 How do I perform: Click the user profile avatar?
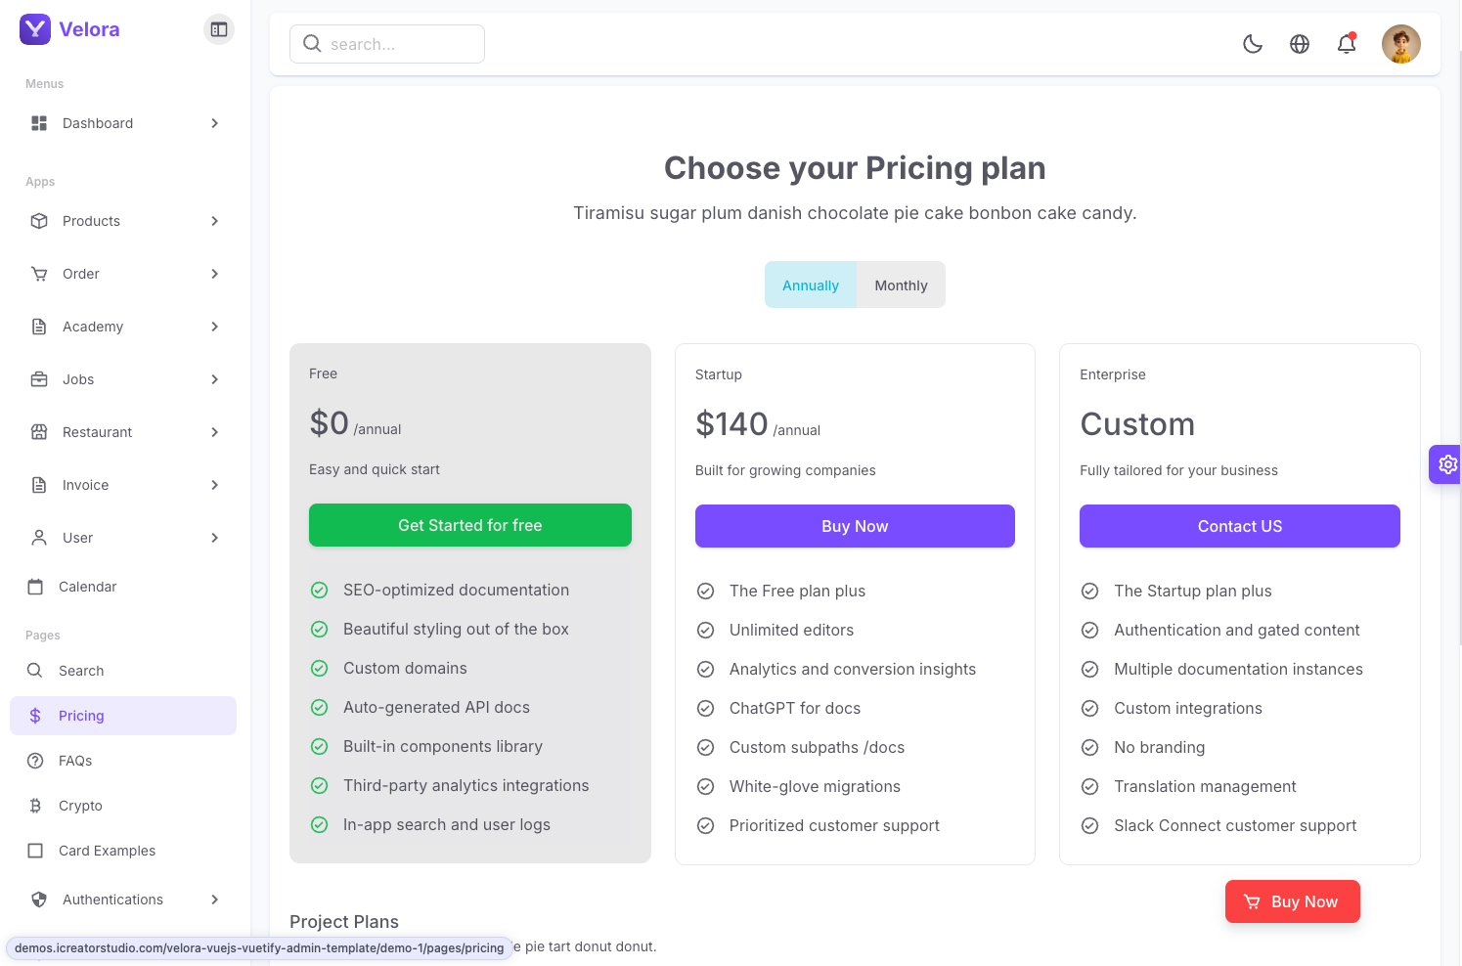[1400, 44]
